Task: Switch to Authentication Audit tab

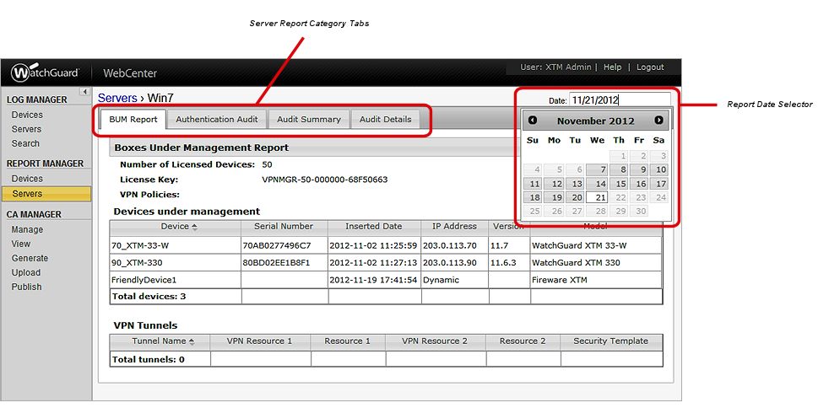Action: click(217, 120)
